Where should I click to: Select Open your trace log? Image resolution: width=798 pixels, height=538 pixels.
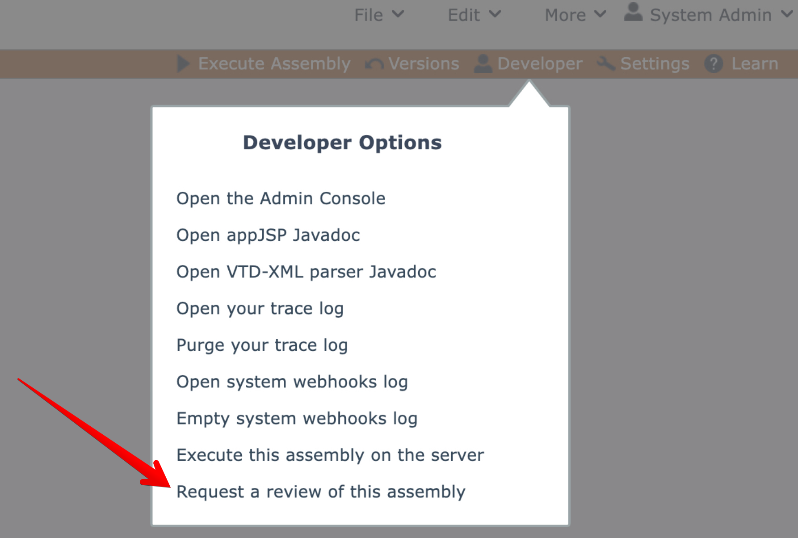pos(260,308)
